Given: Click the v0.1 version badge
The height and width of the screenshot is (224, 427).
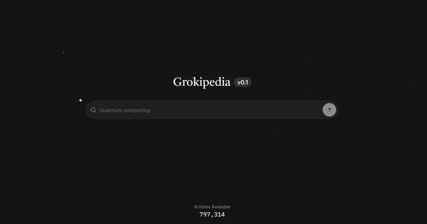Looking at the screenshot, I should [x=243, y=82].
